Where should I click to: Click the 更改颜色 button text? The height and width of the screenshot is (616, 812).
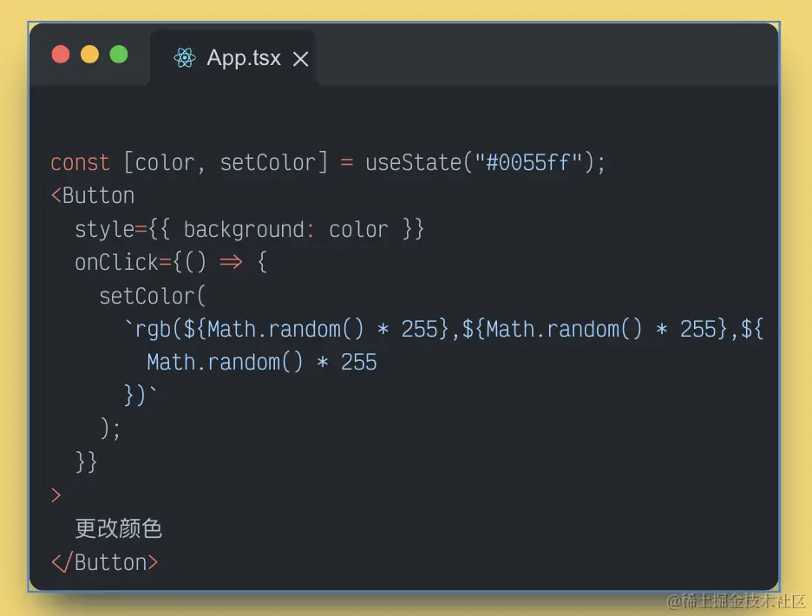click(x=119, y=528)
